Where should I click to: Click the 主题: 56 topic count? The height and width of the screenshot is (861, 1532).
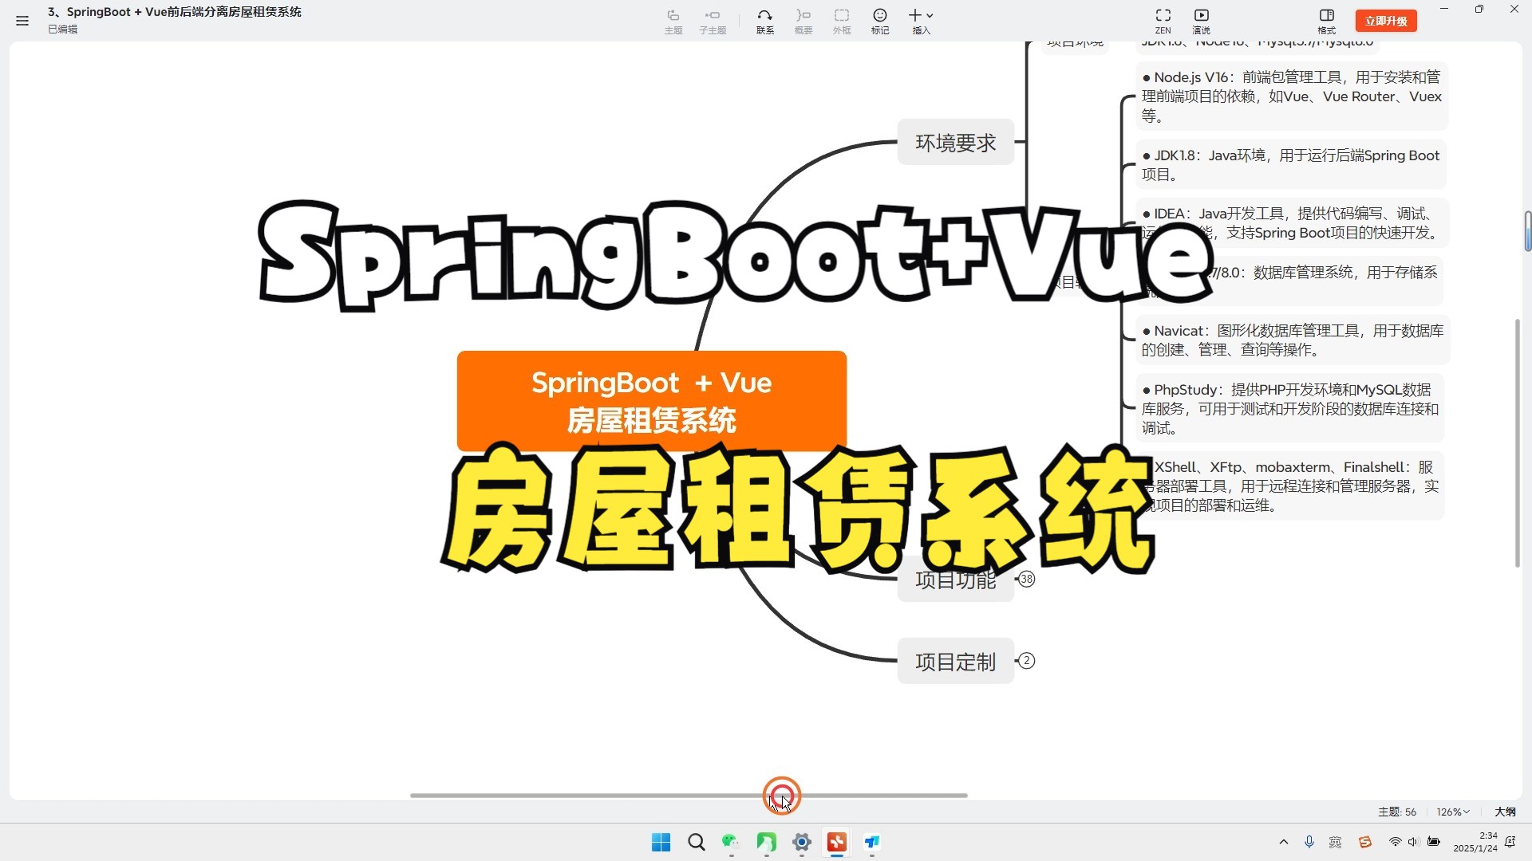coord(1397,812)
